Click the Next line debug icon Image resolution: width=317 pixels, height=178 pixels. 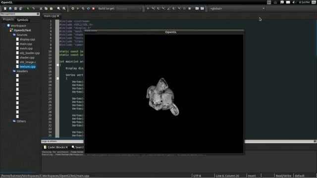[158, 8]
